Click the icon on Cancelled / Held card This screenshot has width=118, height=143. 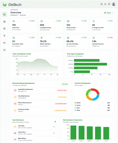[14, 38]
